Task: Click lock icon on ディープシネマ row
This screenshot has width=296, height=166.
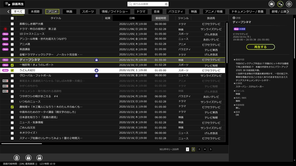Action: coord(96,60)
